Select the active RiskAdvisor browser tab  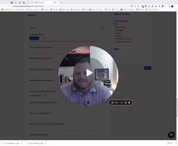coord(46,2)
